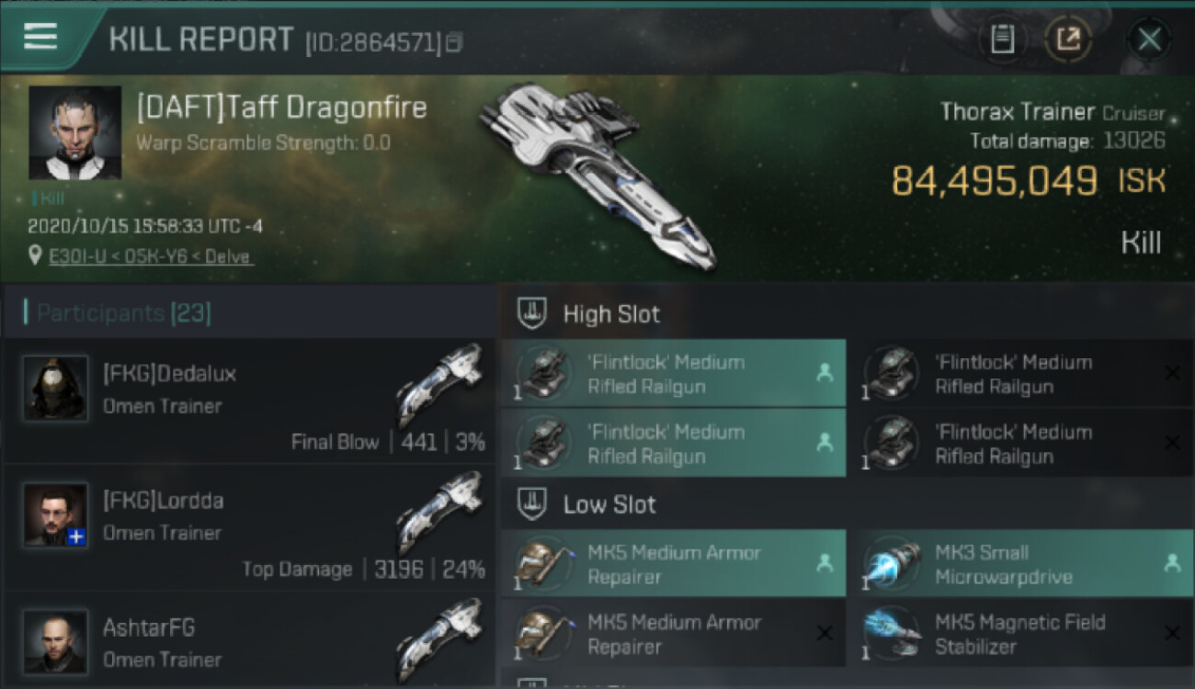This screenshot has height=689, width=1195.
Task: Close the kill report window
Action: click(1149, 40)
